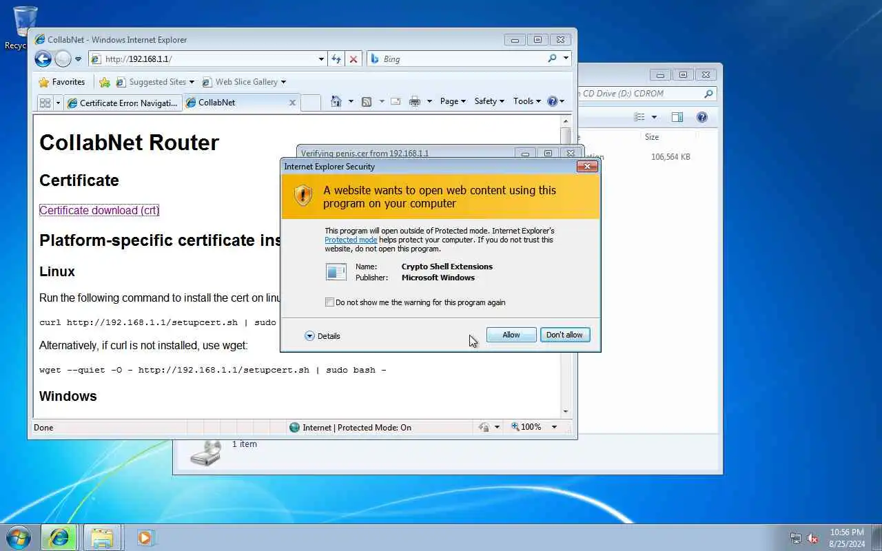Click the network tray icon
882x551 pixels.
796,538
